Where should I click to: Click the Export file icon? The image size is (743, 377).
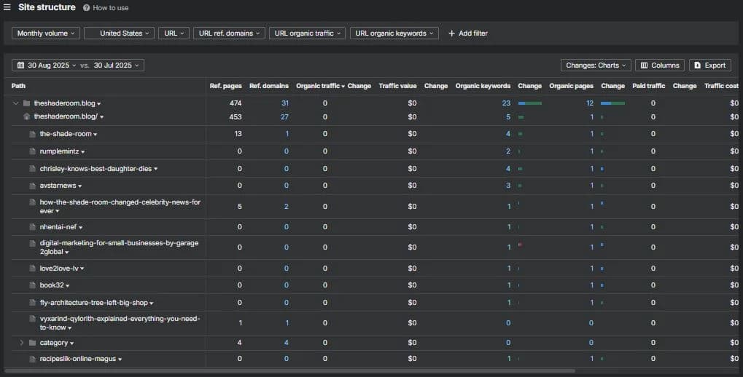tap(698, 66)
